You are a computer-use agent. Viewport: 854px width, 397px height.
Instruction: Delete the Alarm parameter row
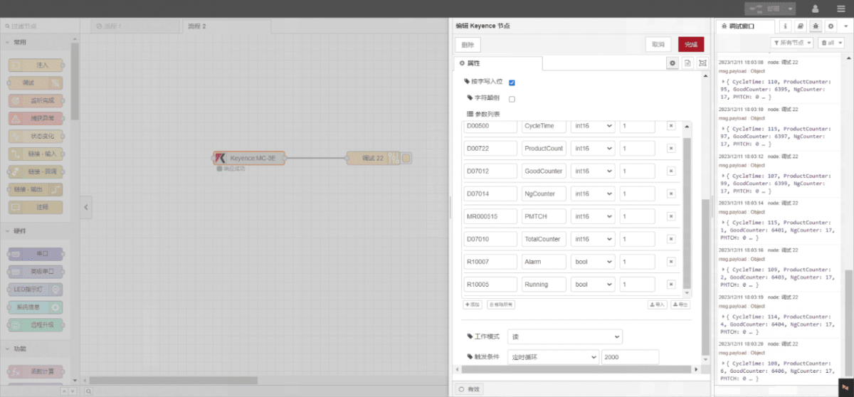tap(670, 262)
